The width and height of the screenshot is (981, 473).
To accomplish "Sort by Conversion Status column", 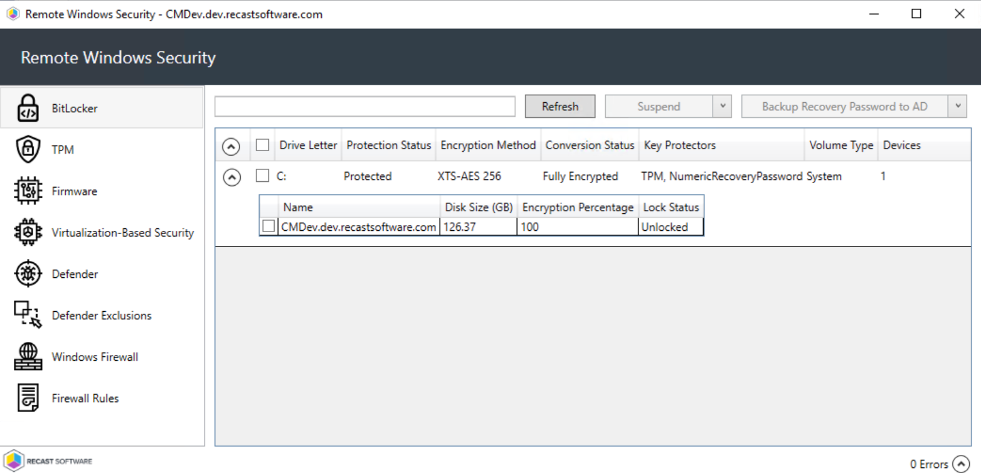I will [x=590, y=145].
